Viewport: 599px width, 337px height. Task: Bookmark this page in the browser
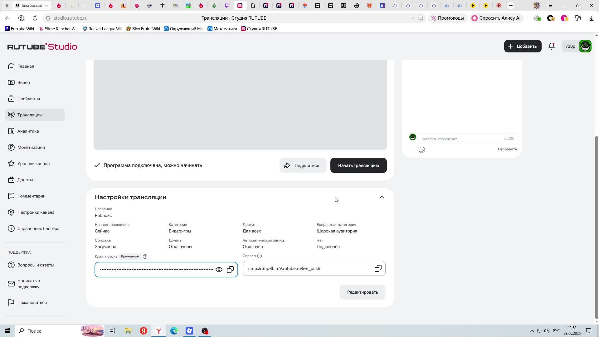421,18
